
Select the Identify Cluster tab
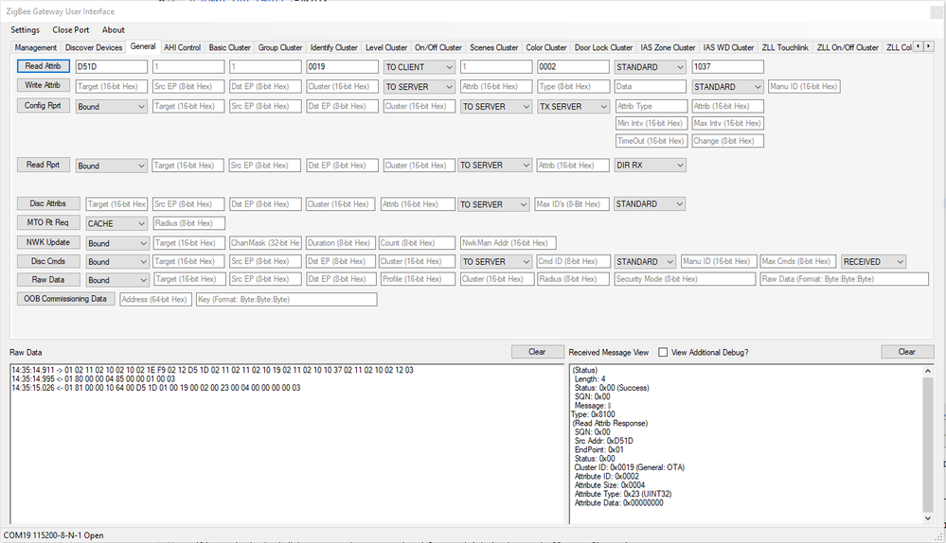[333, 47]
